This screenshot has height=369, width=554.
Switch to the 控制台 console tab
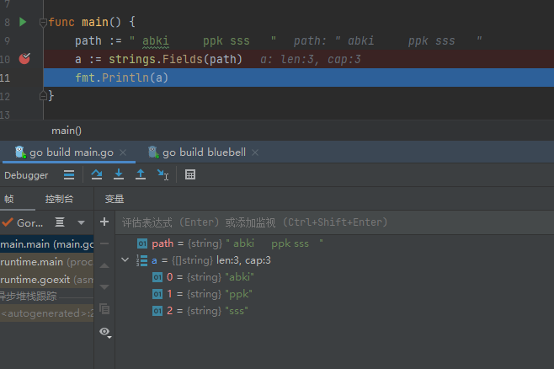click(x=59, y=200)
